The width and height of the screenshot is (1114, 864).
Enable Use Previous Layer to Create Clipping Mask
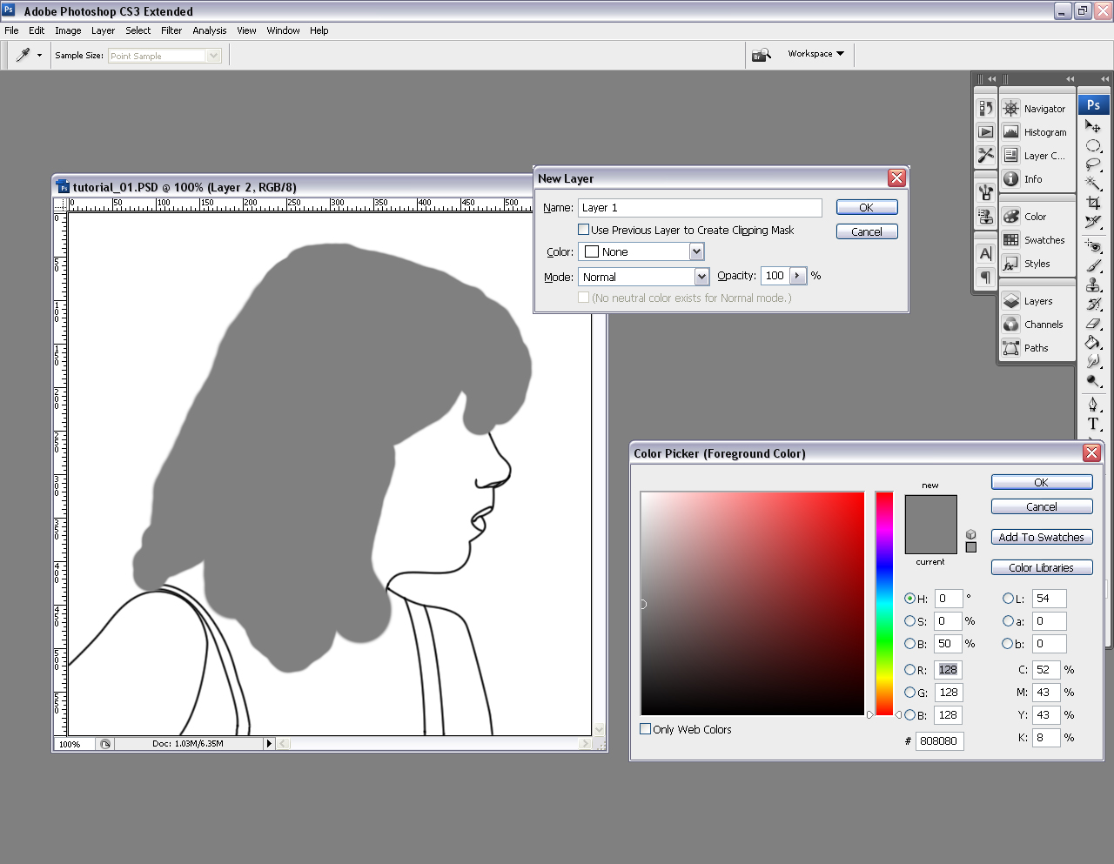(584, 230)
